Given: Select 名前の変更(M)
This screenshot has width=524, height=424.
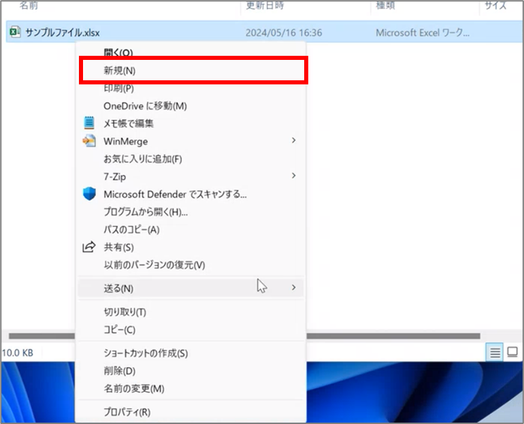Looking at the screenshot, I should click(191, 389).
